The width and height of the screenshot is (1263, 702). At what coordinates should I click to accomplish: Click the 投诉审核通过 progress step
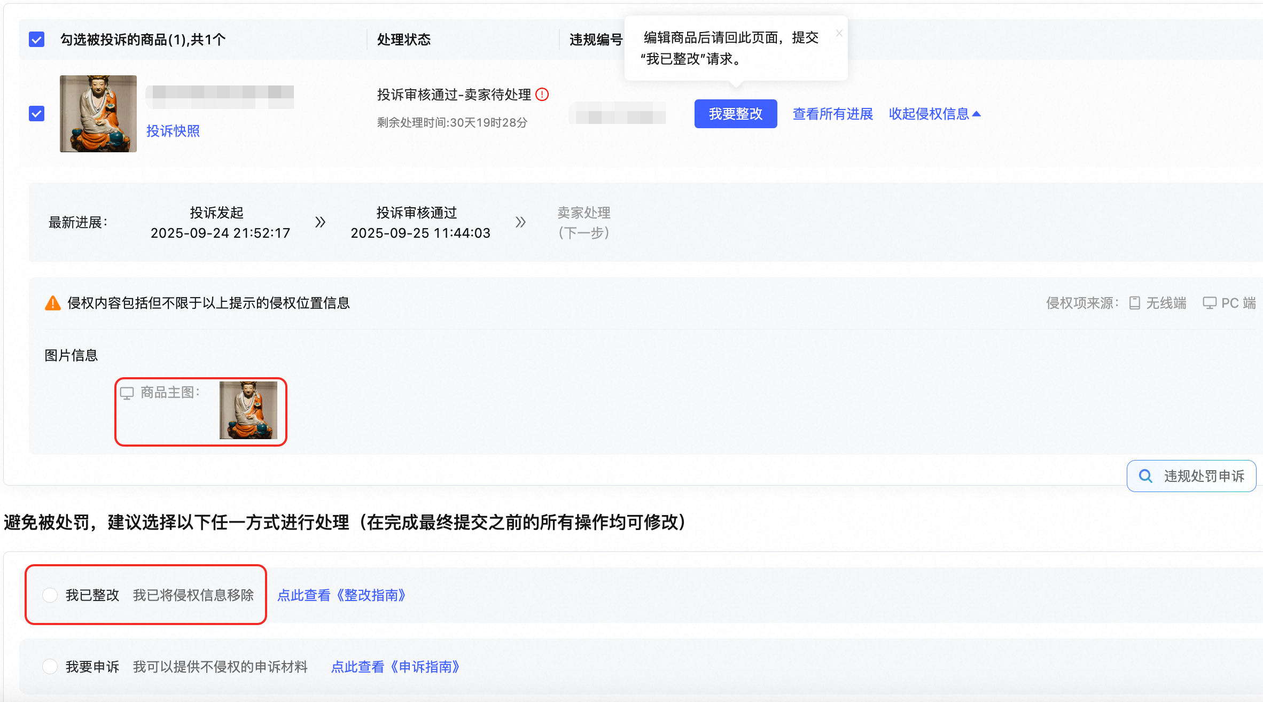click(x=420, y=223)
